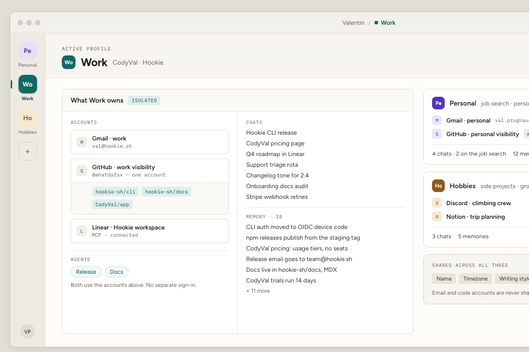529x352 pixels.
Task: Select the shared Timezone chip
Action: click(x=475, y=279)
